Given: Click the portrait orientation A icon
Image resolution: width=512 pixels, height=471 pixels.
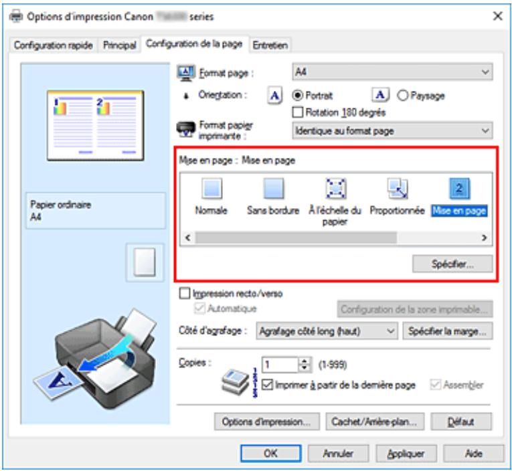Looking at the screenshot, I should coord(274,96).
